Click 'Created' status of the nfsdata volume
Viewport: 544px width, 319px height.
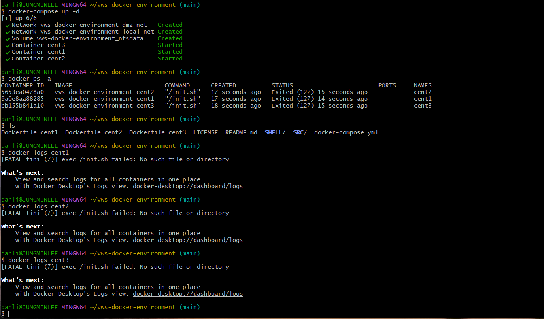(x=170, y=38)
